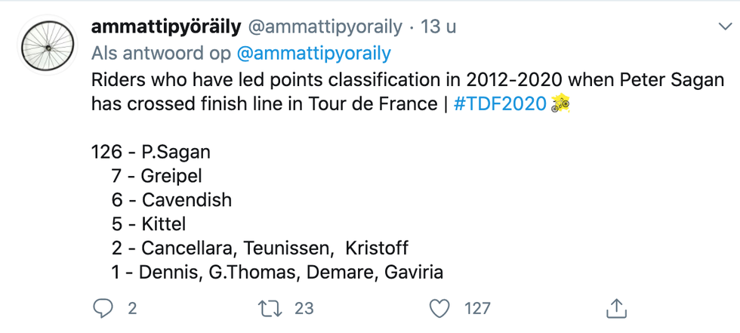
Task: Click the '7 - Greipel' text line
Action: point(157,176)
